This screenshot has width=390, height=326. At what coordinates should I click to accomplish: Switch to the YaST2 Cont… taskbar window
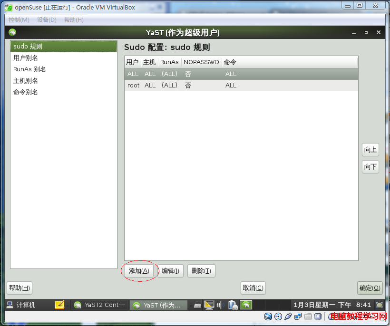[99, 305]
